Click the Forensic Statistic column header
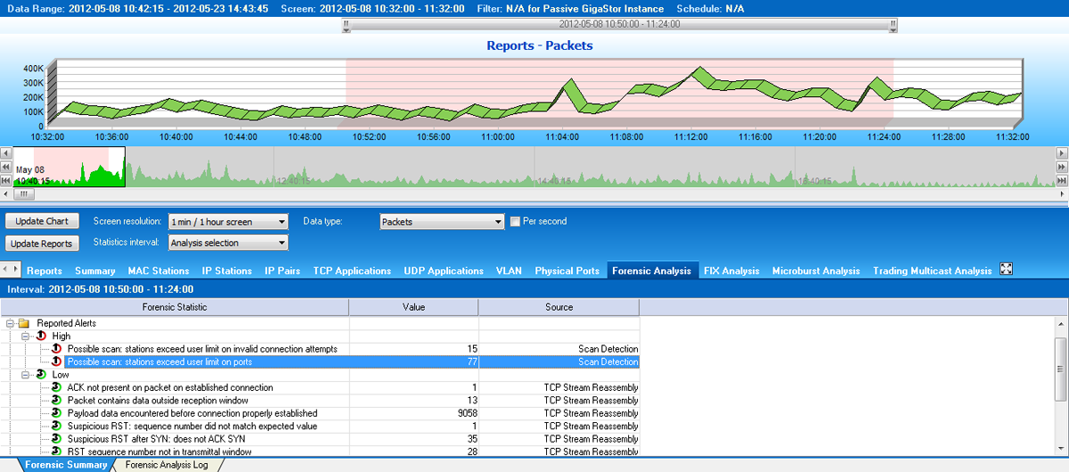The width and height of the screenshot is (1069, 472). point(175,307)
